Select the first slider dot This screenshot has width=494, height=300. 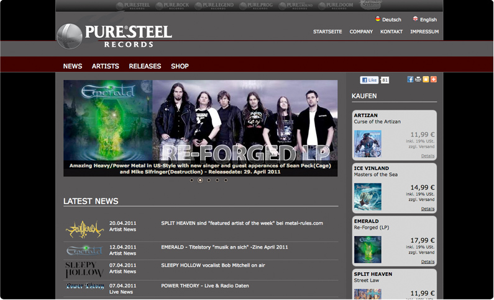(x=191, y=180)
